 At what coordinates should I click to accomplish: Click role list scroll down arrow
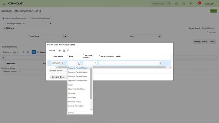click(x=91, y=110)
